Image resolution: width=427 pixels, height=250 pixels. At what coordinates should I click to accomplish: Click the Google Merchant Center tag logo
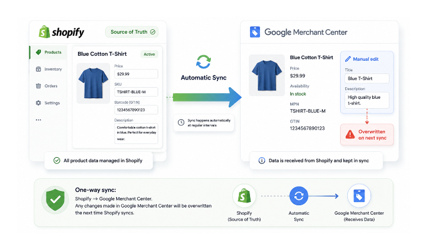point(255,32)
